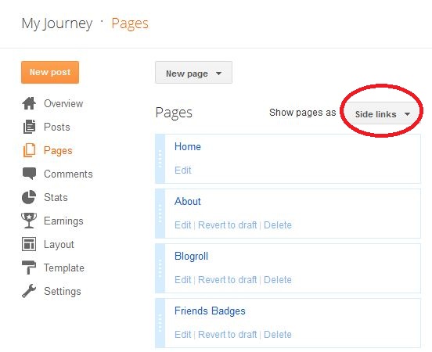This screenshot has height=352, width=432.
Task: Open Comments section in sidebar
Action: pos(68,174)
